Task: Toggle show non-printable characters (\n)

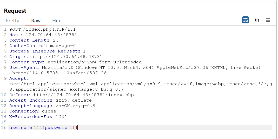Action: pos(257,20)
